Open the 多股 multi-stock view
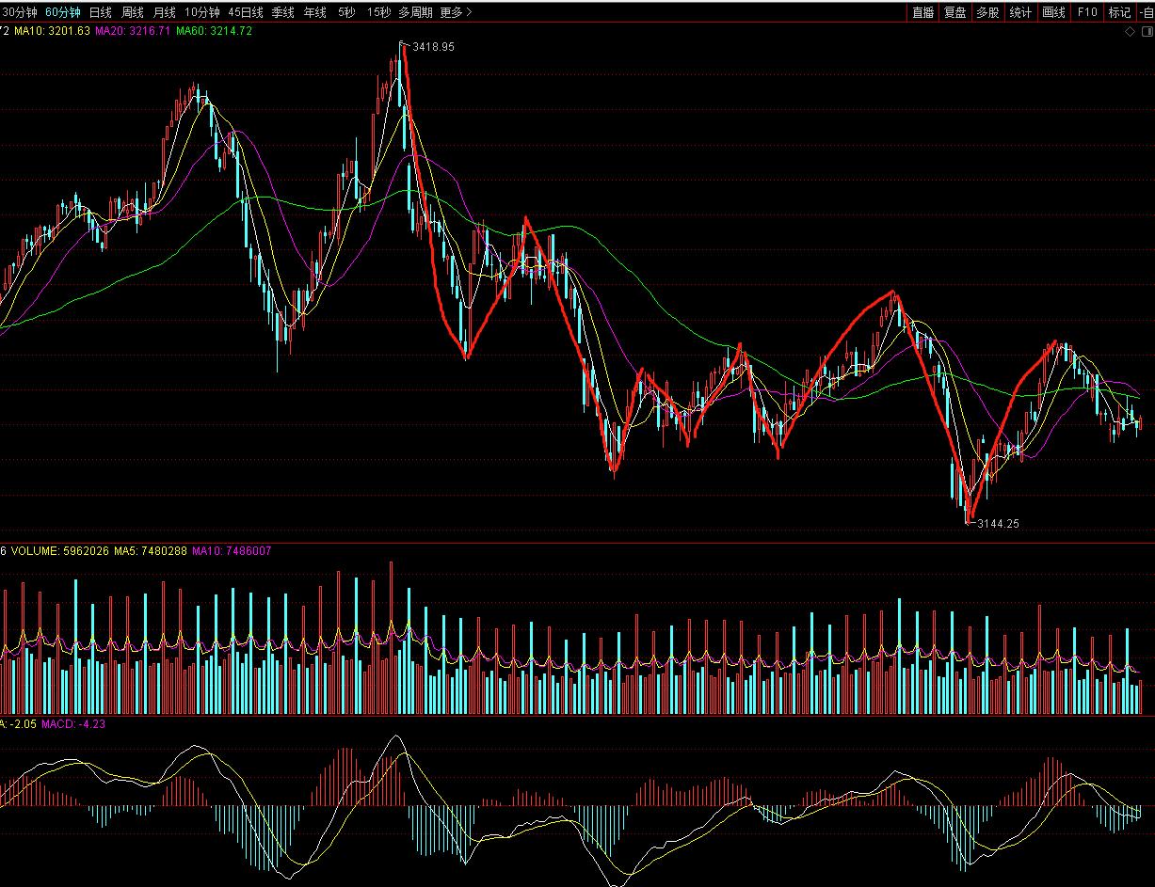 987,12
